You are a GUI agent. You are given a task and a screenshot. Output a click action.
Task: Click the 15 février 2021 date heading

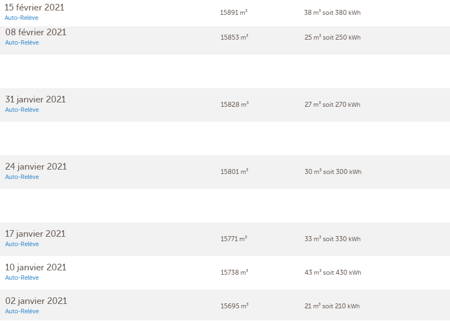pyautogui.click(x=34, y=7)
